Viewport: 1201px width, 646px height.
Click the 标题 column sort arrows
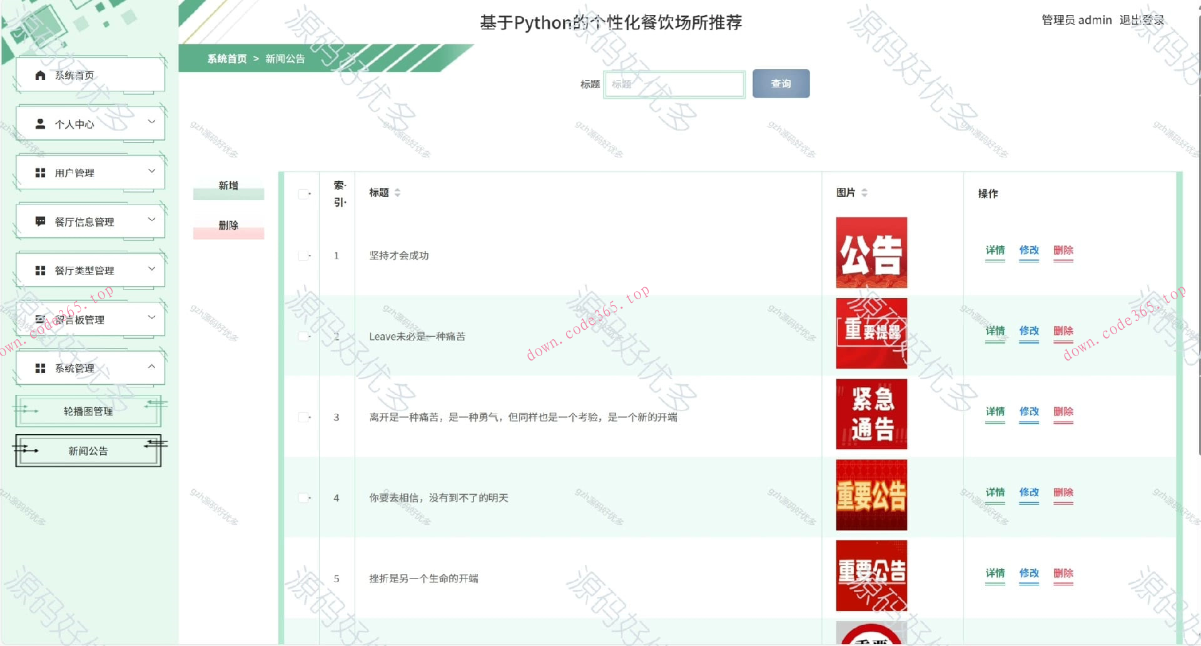(398, 192)
